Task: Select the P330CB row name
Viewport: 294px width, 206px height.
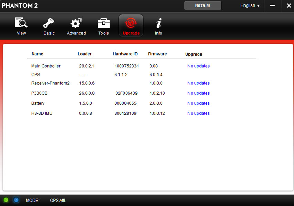Action: point(39,93)
